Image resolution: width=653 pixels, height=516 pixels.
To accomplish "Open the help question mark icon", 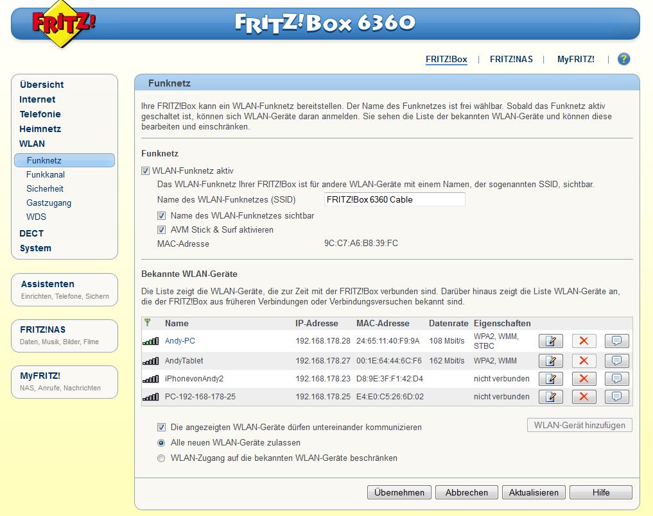I will (623, 59).
